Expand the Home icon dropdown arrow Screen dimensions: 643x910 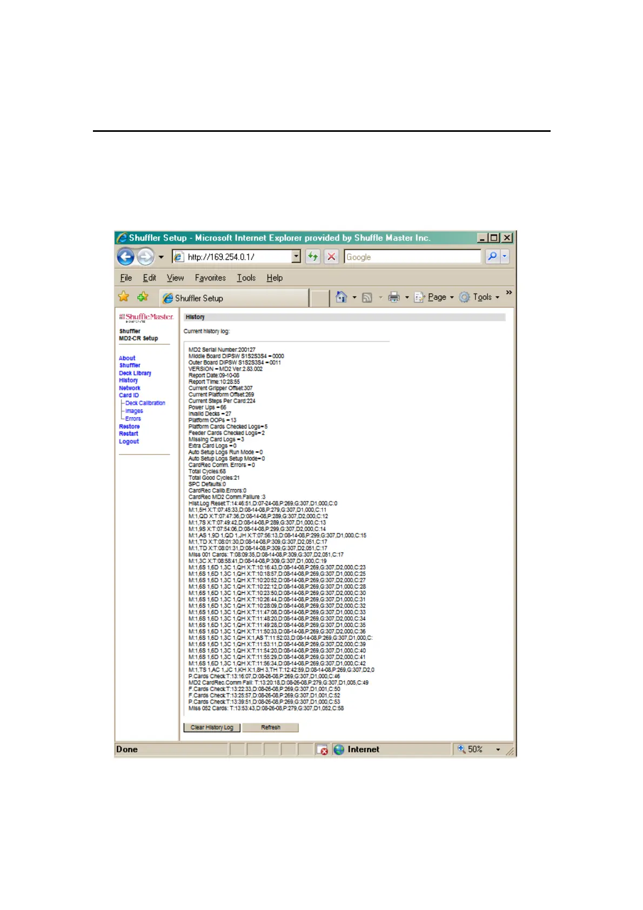(354, 297)
